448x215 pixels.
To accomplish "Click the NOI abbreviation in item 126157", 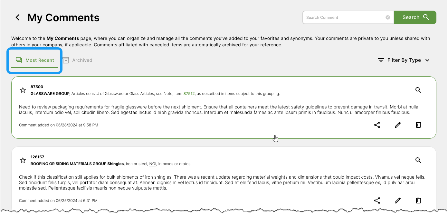I will (x=153, y=164).
